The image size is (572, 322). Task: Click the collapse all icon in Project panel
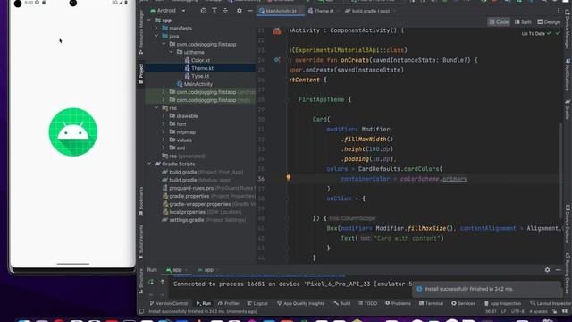225,11
